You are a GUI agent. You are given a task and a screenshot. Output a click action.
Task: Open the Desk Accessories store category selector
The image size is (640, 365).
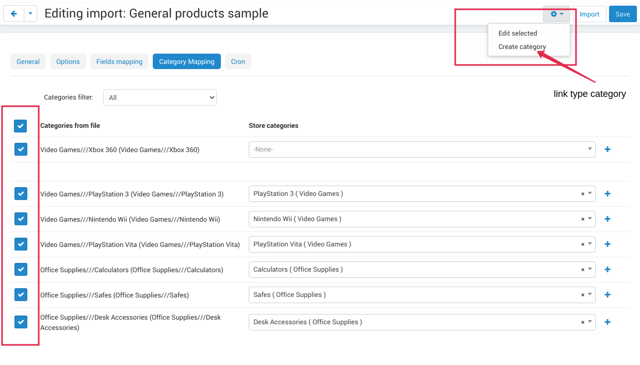(422, 322)
